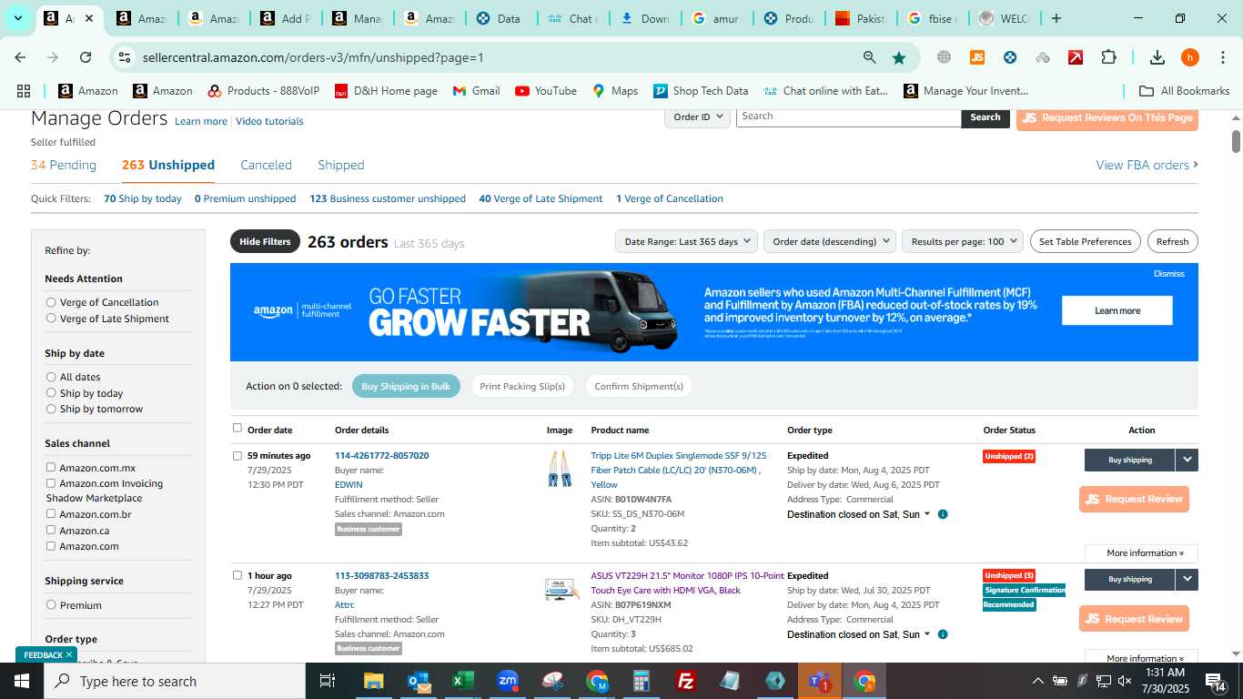Select Verge of Late Shipment radio button
Viewport: 1243px width, 699px height.
pyautogui.click(x=51, y=319)
